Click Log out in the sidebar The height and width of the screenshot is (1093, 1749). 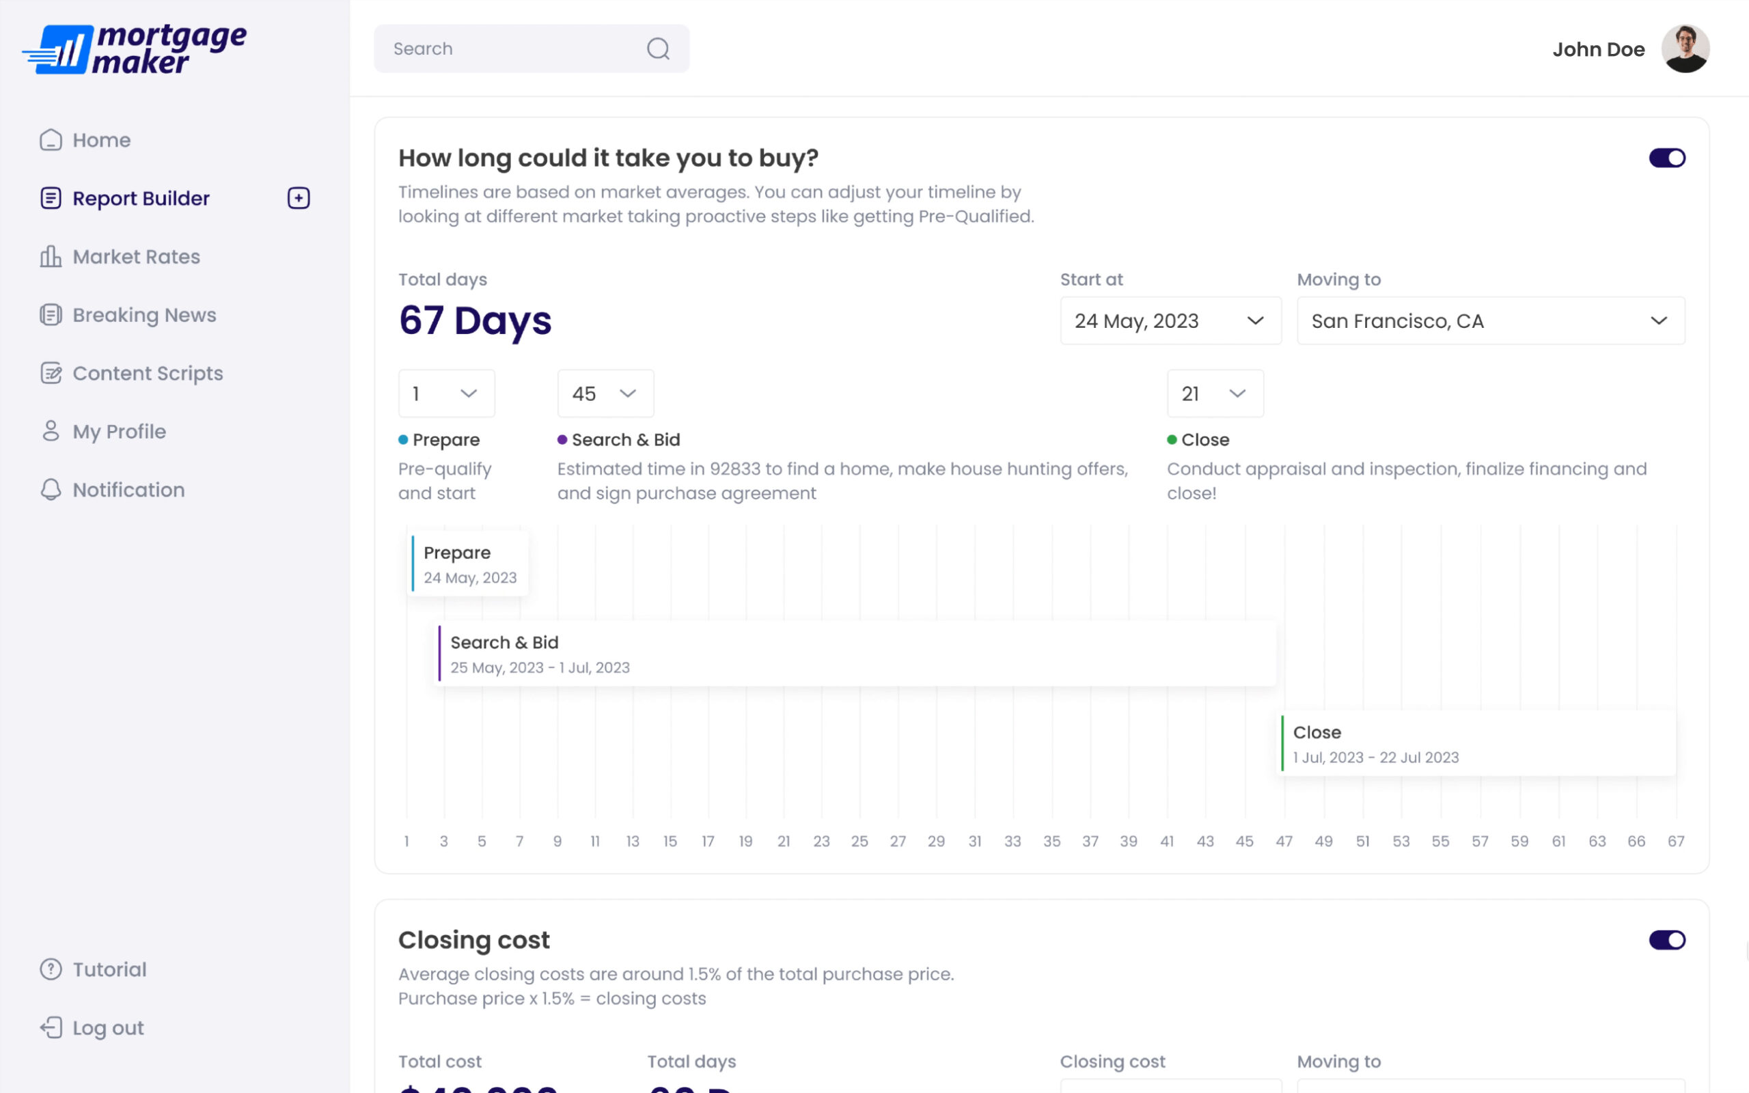coord(108,1028)
